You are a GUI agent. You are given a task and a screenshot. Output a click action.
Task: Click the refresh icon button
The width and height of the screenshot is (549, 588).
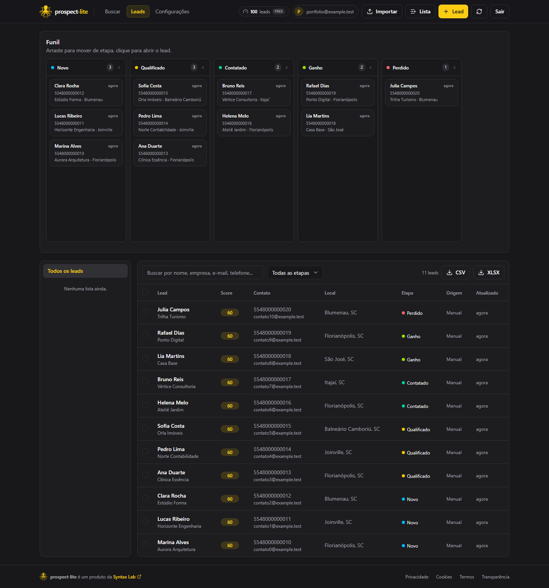(x=479, y=11)
